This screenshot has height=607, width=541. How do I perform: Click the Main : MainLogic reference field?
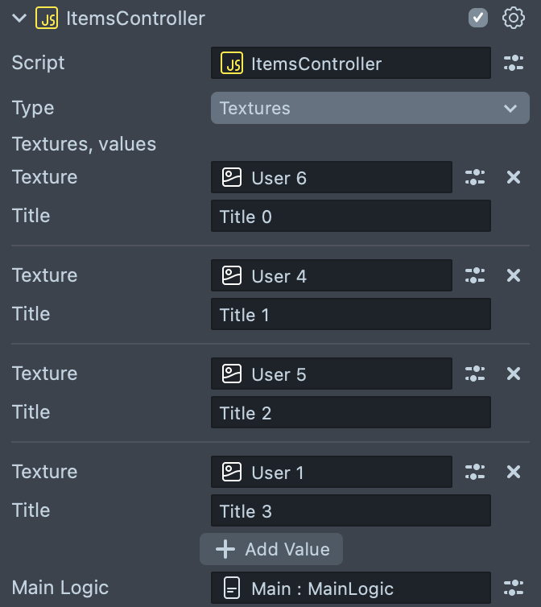pyautogui.click(x=350, y=588)
